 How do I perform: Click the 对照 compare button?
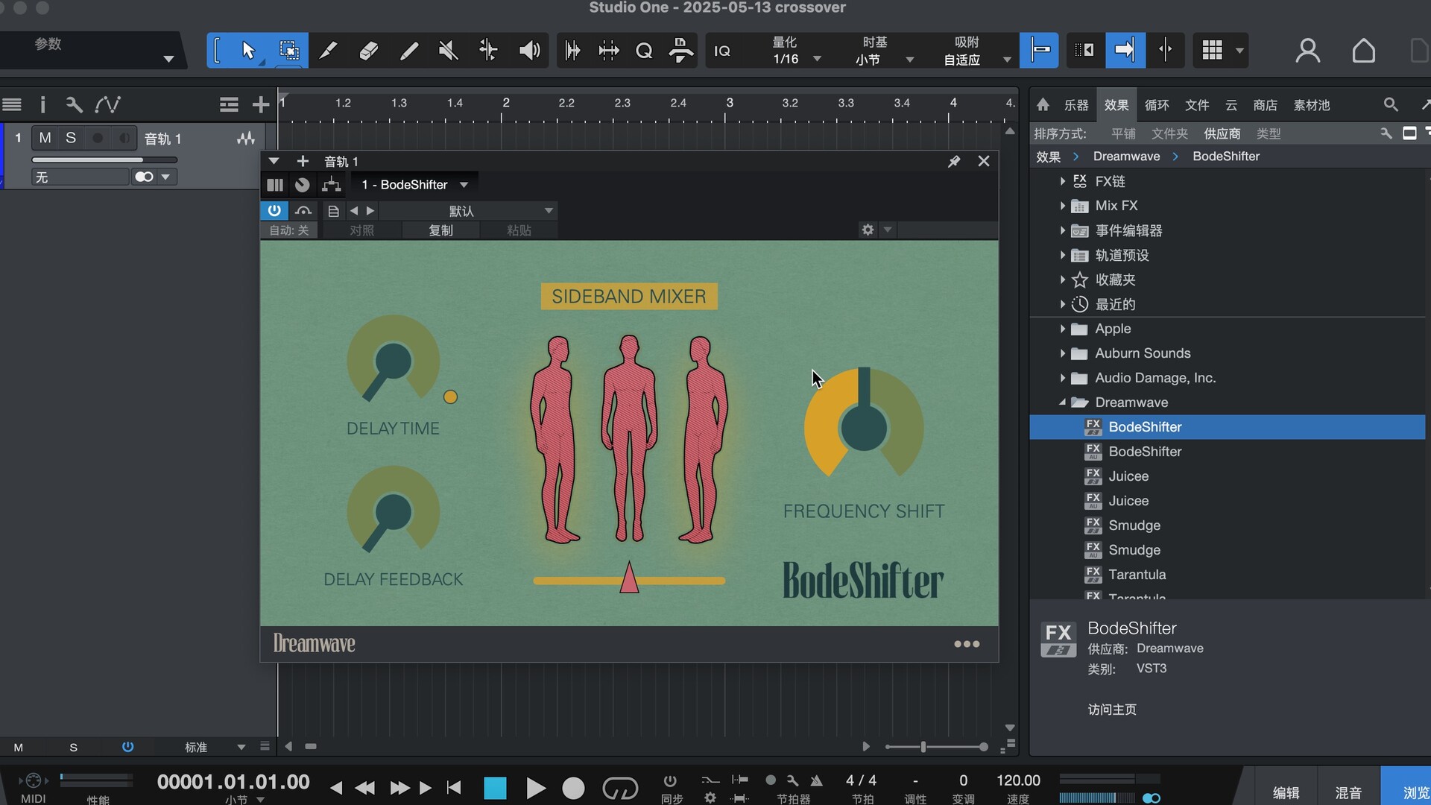(x=361, y=230)
